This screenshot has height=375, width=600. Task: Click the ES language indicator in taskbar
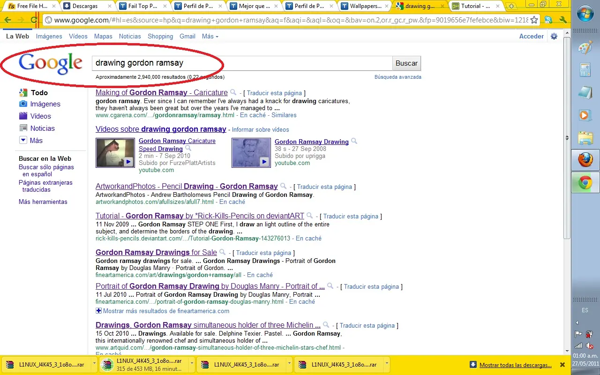point(585,310)
